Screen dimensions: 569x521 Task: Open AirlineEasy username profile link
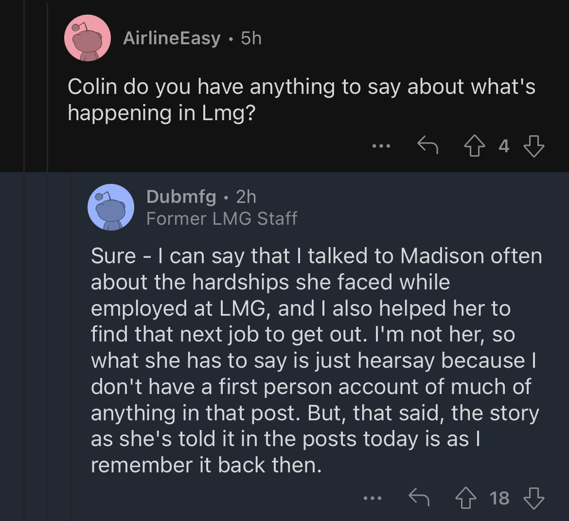pos(172,38)
